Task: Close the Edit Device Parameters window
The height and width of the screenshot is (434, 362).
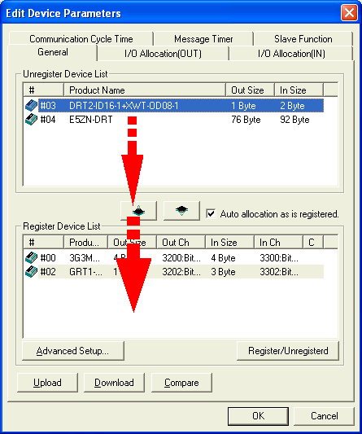Action: (349, 13)
